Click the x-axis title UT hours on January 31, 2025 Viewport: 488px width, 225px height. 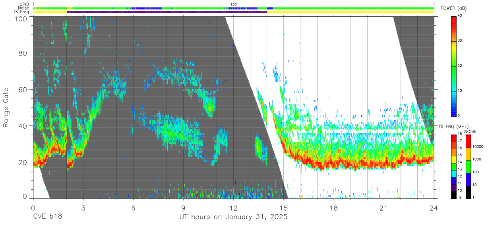pos(234,217)
